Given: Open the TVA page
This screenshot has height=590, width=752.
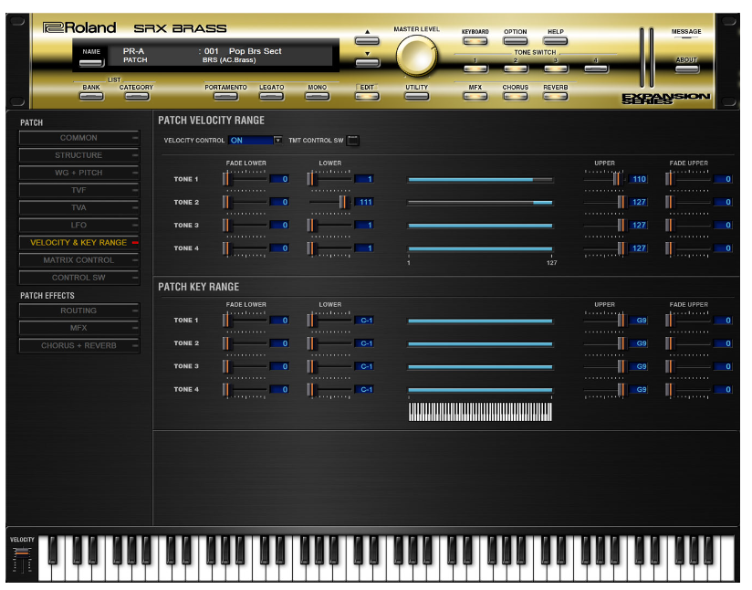Looking at the screenshot, I should pyautogui.click(x=79, y=207).
